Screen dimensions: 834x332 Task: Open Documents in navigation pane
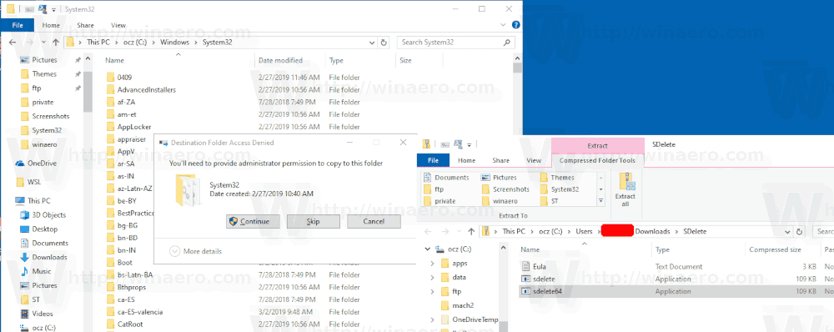50,243
